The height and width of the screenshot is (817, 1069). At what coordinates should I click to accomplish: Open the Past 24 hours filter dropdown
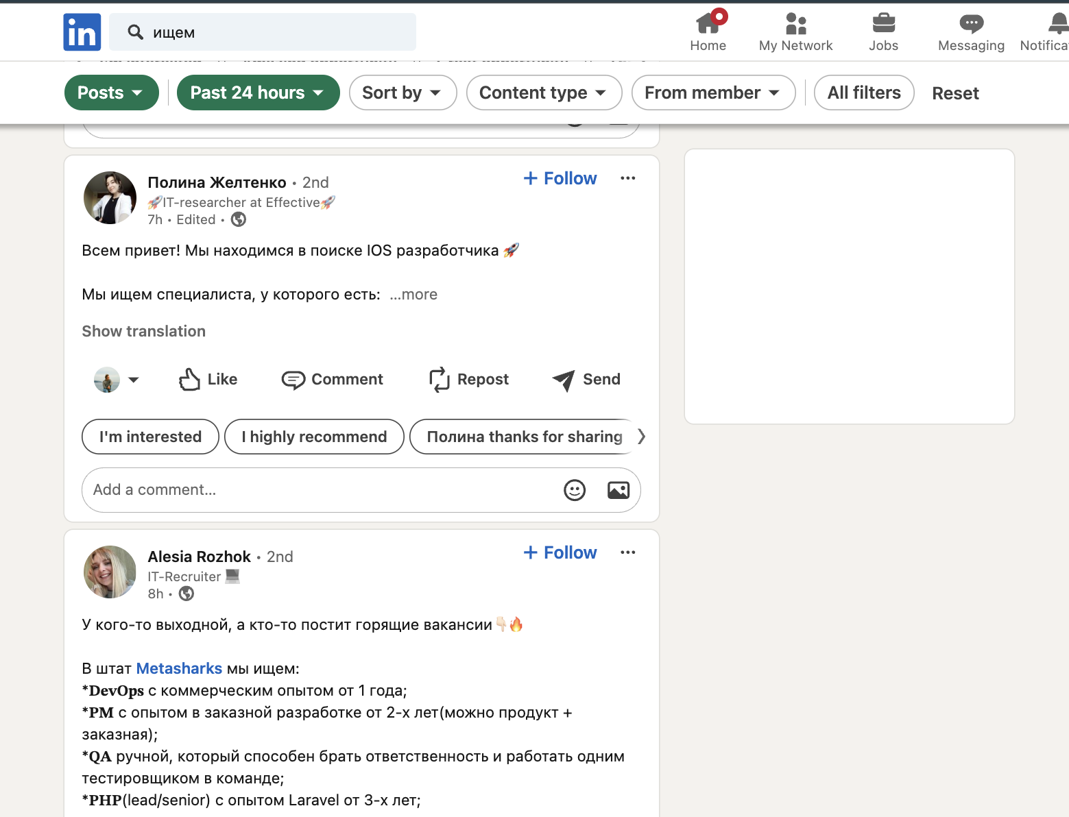(x=258, y=93)
